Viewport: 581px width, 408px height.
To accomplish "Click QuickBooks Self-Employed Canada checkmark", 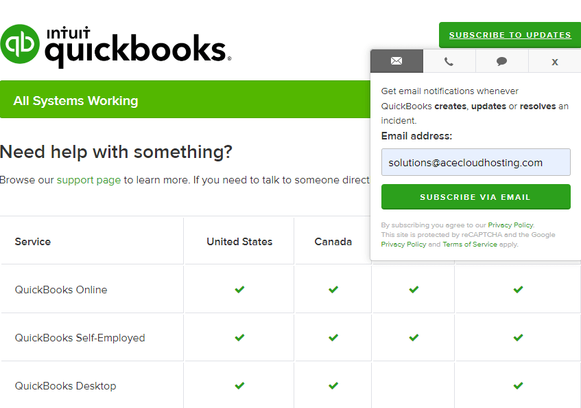I will click(333, 338).
